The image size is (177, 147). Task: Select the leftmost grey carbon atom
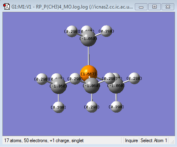click(58, 86)
